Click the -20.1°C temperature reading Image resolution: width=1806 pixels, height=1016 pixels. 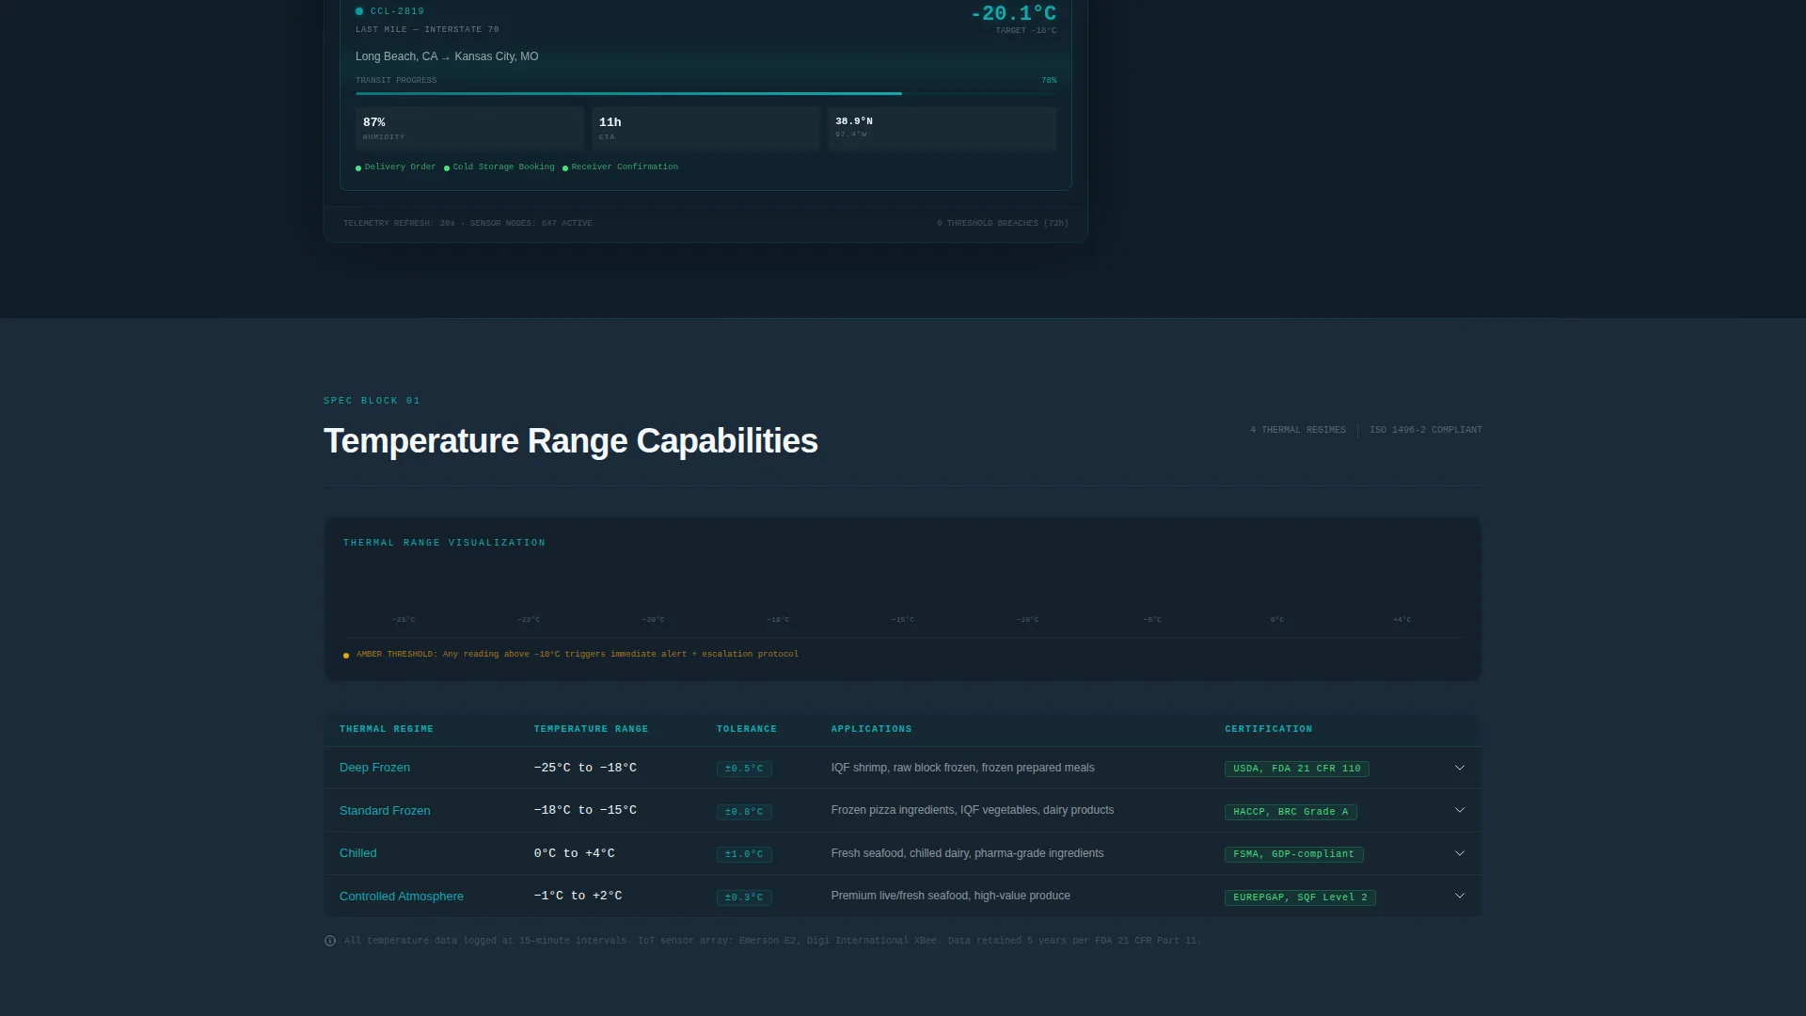click(1013, 13)
